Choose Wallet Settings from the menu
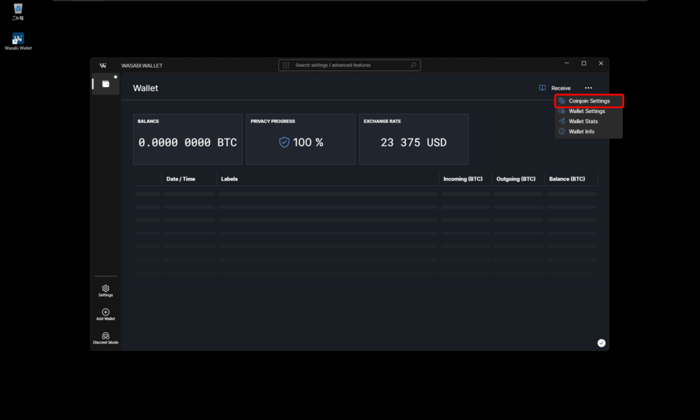The height and width of the screenshot is (420, 700). click(589, 111)
